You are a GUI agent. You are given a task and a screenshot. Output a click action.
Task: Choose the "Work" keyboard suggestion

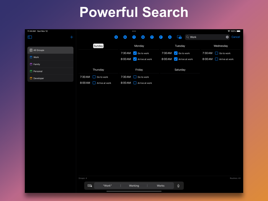tap(107, 186)
